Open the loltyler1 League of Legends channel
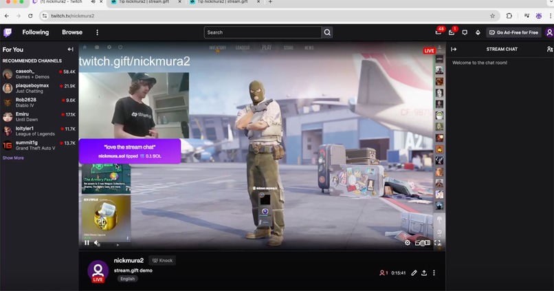 click(39, 131)
